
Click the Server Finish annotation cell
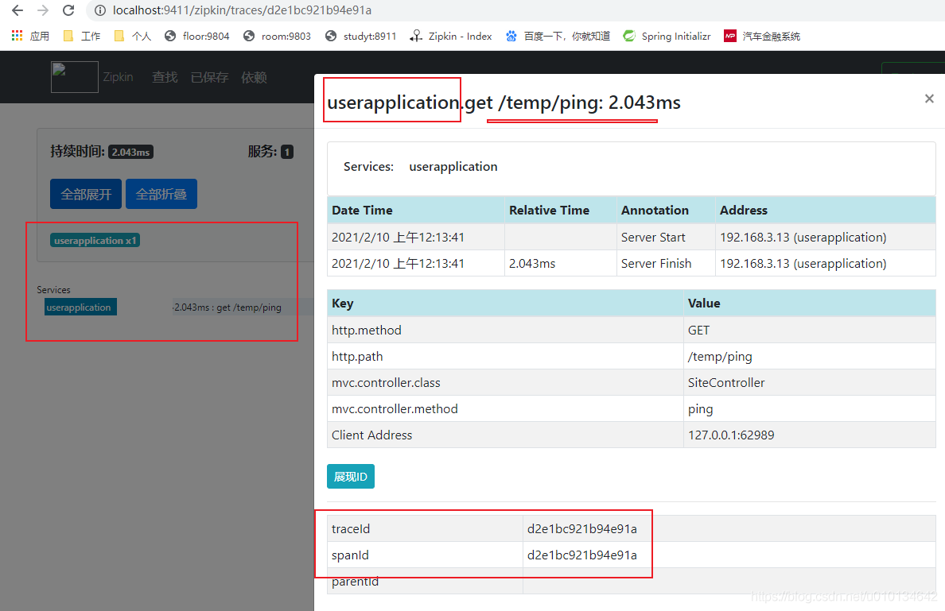point(666,263)
